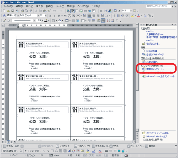178x158 pixels.
Task: Click the 白紙の Web ページ link
Action: [x=155, y=54]
